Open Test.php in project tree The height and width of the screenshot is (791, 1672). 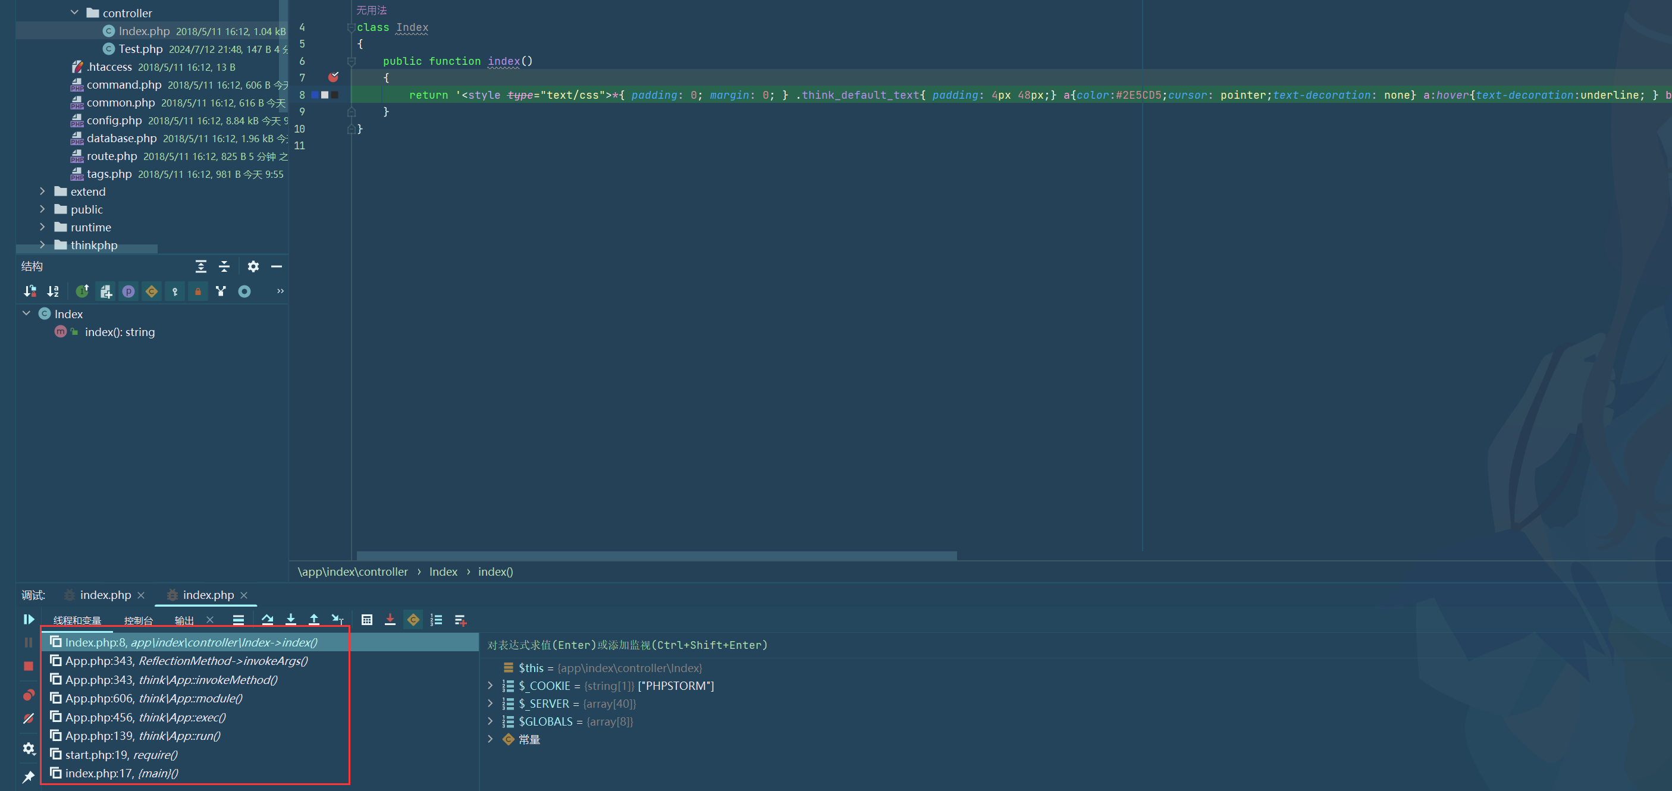tap(140, 49)
